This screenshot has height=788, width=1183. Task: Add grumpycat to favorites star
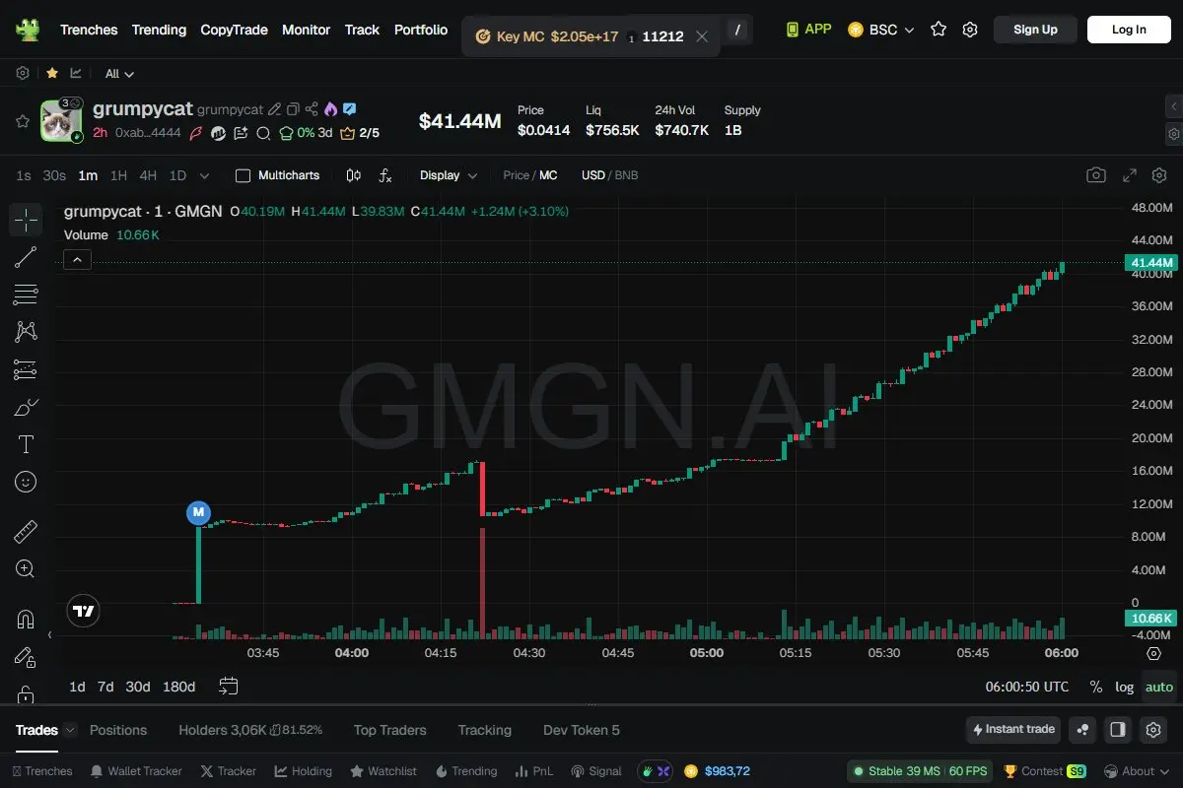tap(22, 121)
